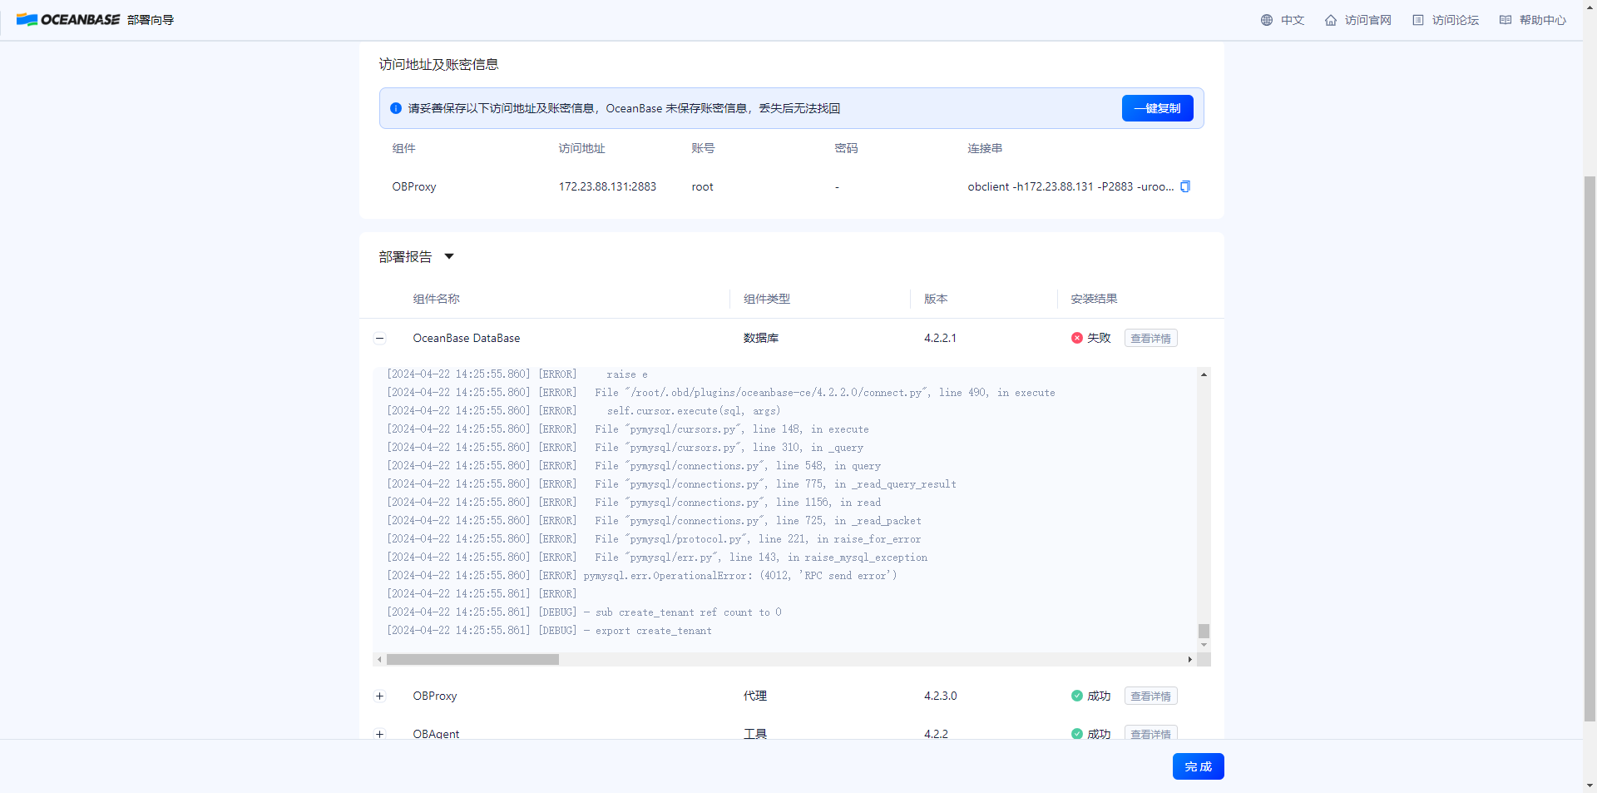The height and width of the screenshot is (793, 1597).
Task: Click address 172.23.88.131:2883
Action: [x=607, y=186]
